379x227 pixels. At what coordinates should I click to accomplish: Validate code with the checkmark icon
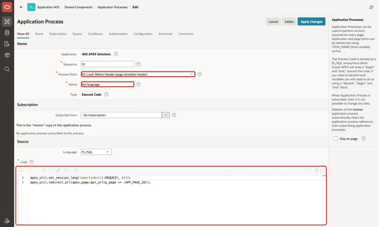click(76, 170)
